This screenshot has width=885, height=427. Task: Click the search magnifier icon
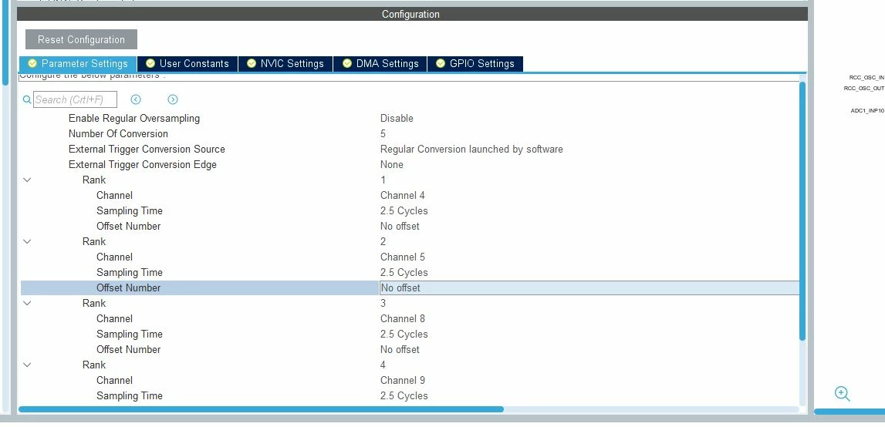(x=26, y=100)
